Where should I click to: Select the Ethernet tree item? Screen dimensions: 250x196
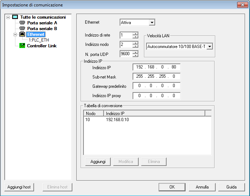36,34
